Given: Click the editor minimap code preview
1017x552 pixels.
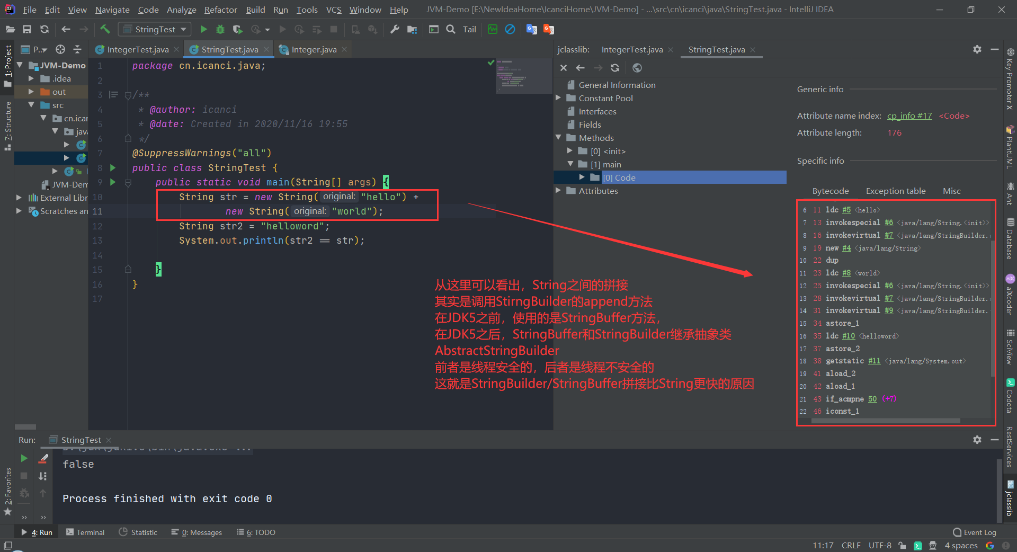Looking at the screenshot, I should tap(523, 76).
